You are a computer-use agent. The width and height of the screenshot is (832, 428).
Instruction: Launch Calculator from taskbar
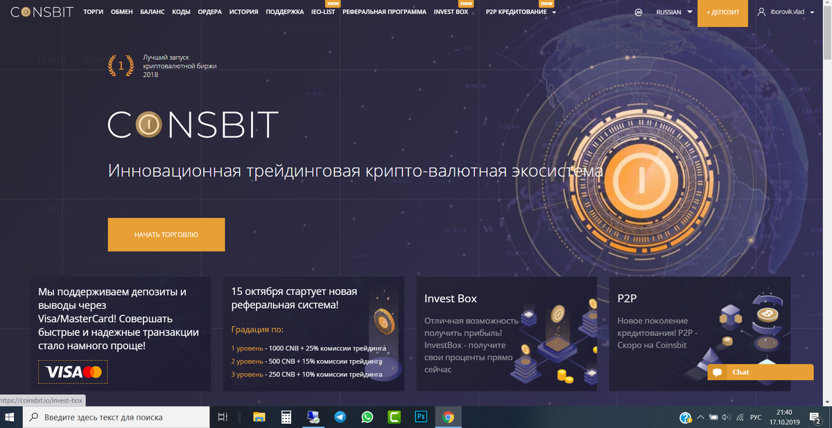coord(286,417)
